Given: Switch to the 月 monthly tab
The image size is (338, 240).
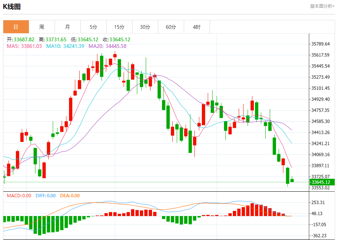Looking at the screenshot, I should point(68,27).
